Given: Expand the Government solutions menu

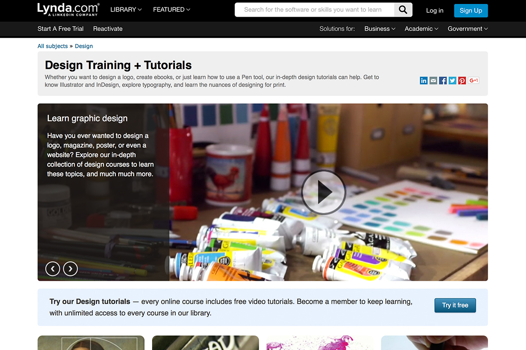Looking at the screenshot, I should [x=467, y=29].
